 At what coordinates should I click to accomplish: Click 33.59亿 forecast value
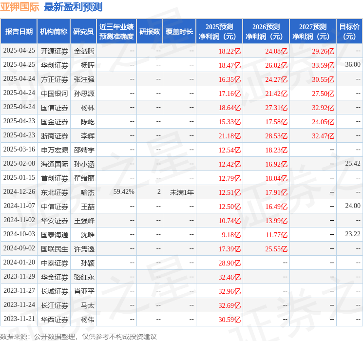click(x=323, y=65)
